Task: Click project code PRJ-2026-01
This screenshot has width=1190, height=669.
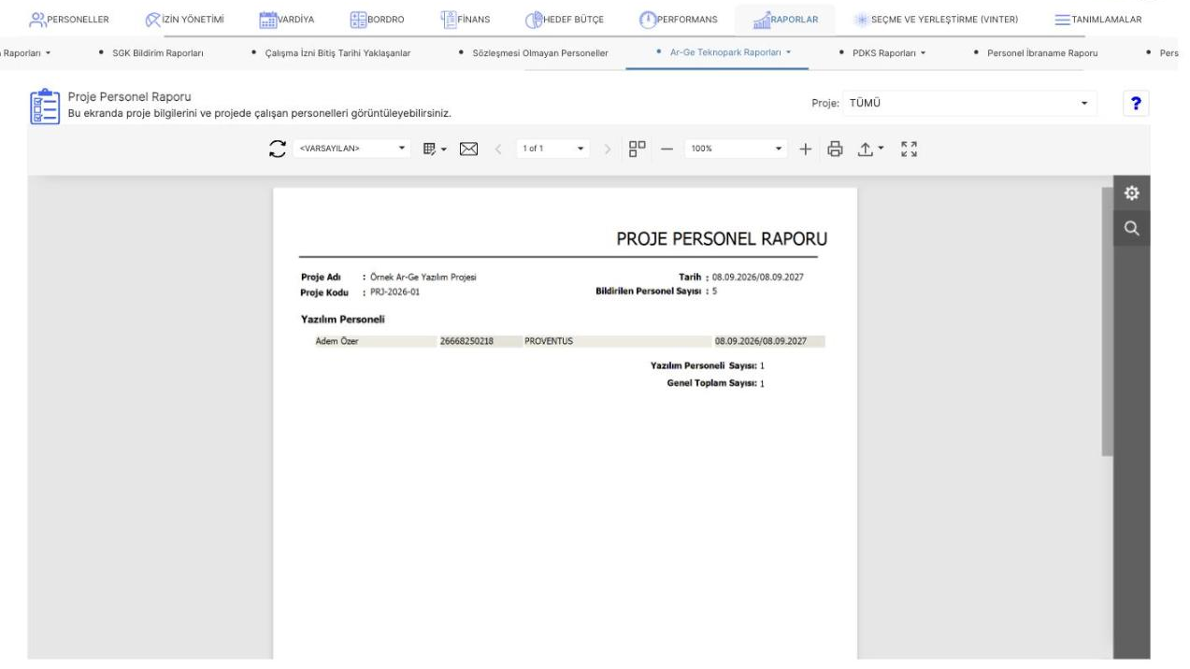Action: (x=396, y=292)
